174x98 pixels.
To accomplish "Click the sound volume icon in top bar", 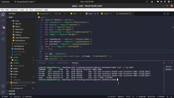I will coord(161,2).
